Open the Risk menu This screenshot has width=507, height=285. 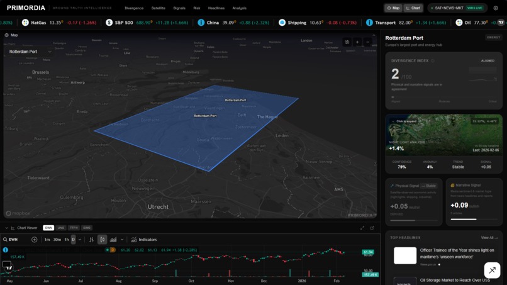197,8
